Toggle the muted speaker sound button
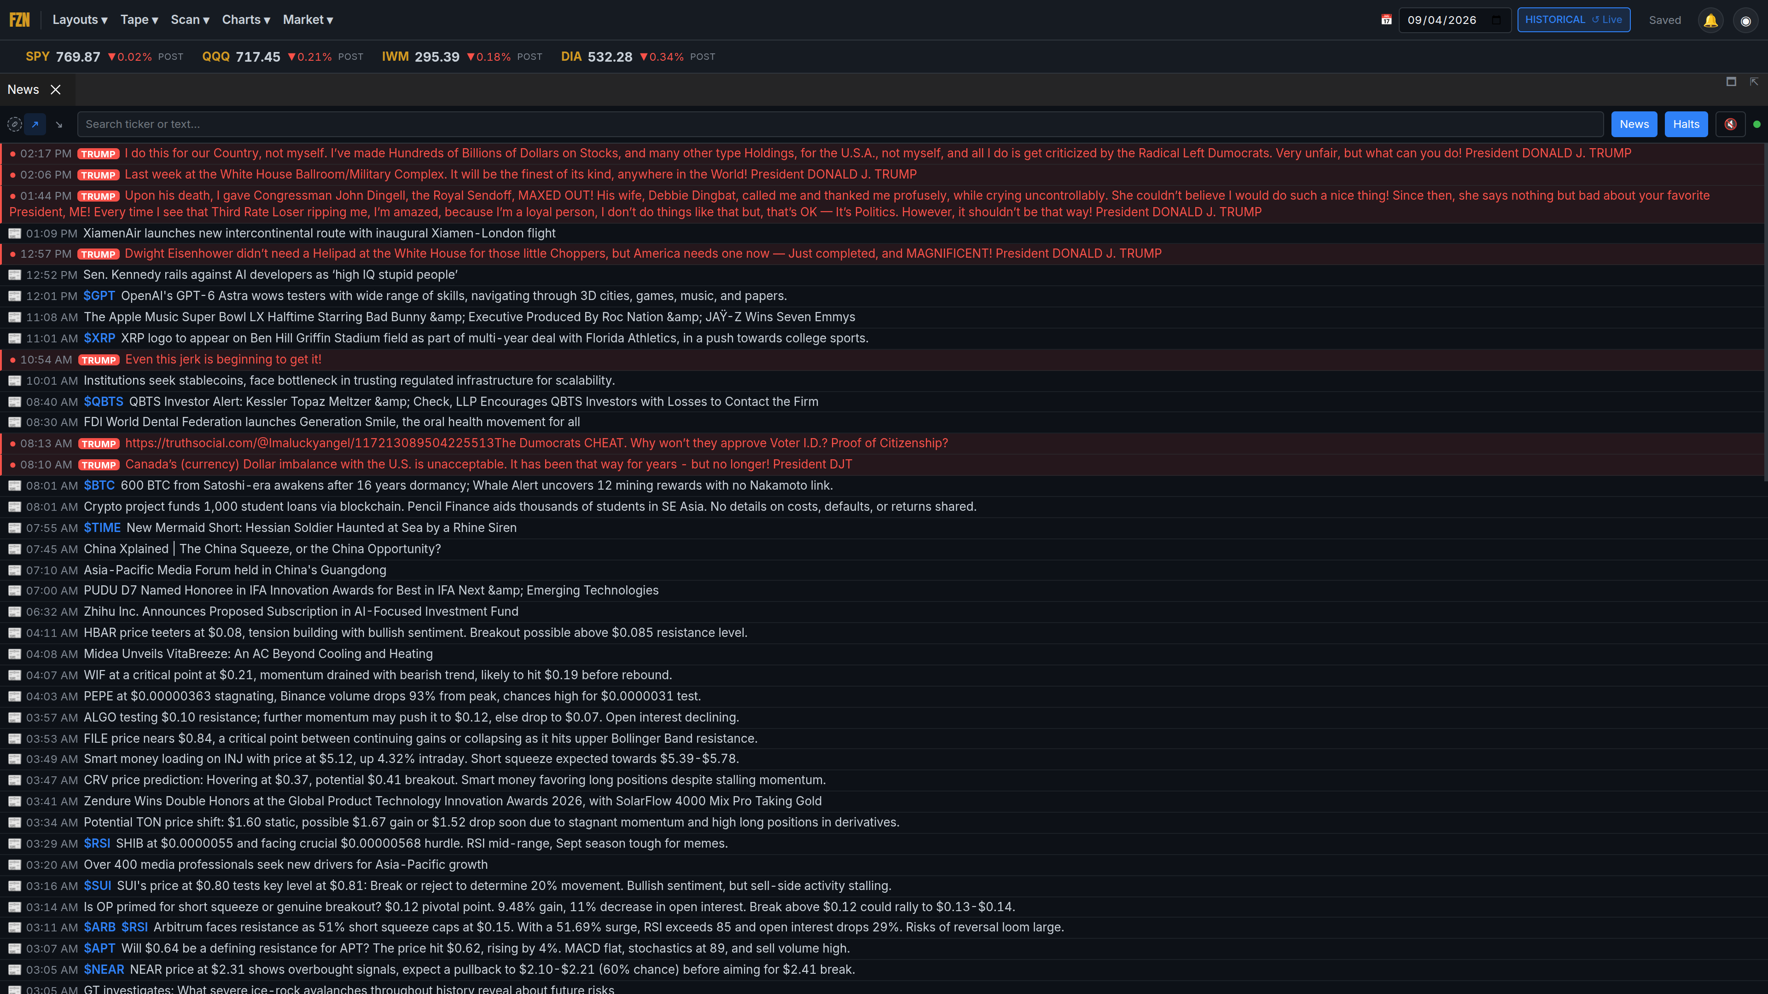 coord(1730,124)
